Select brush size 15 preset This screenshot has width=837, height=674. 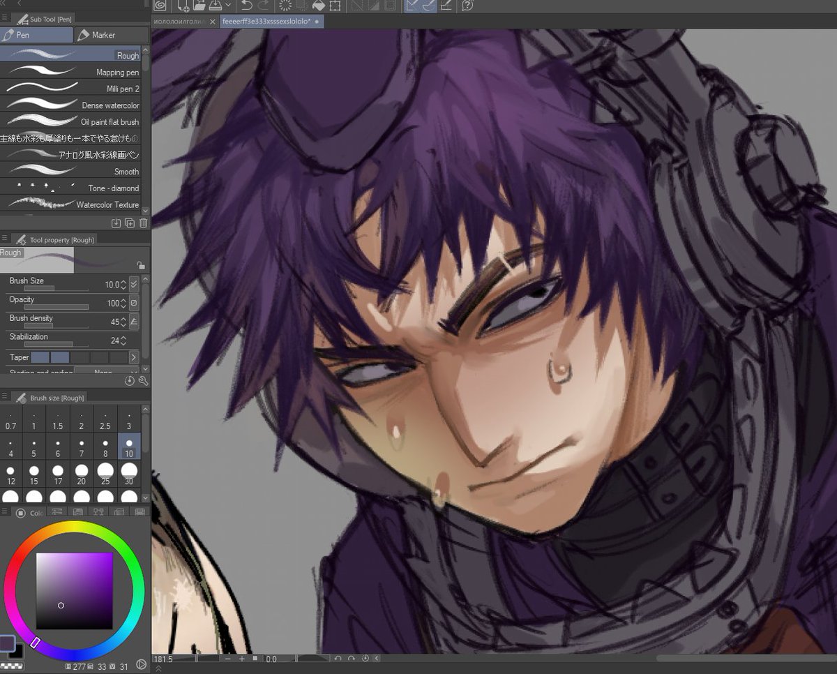click(34, 475)
